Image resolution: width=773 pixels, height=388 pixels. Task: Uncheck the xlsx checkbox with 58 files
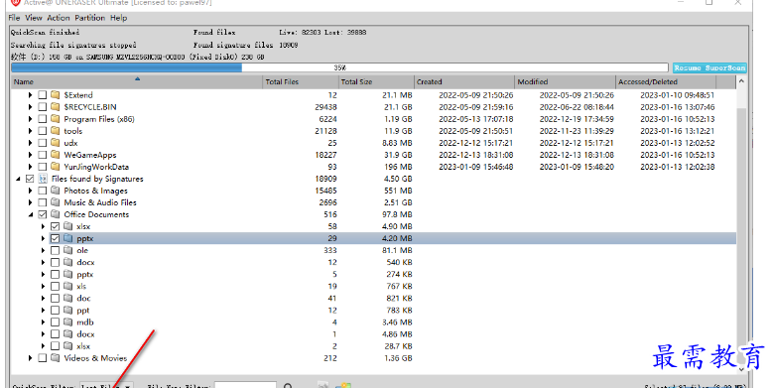click(55, 226)
